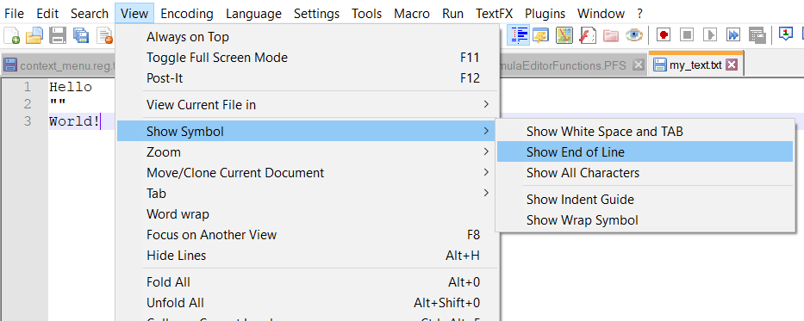Click the Open file folder icon
Viewport: 804px width, 321px height.
(34, 35)
